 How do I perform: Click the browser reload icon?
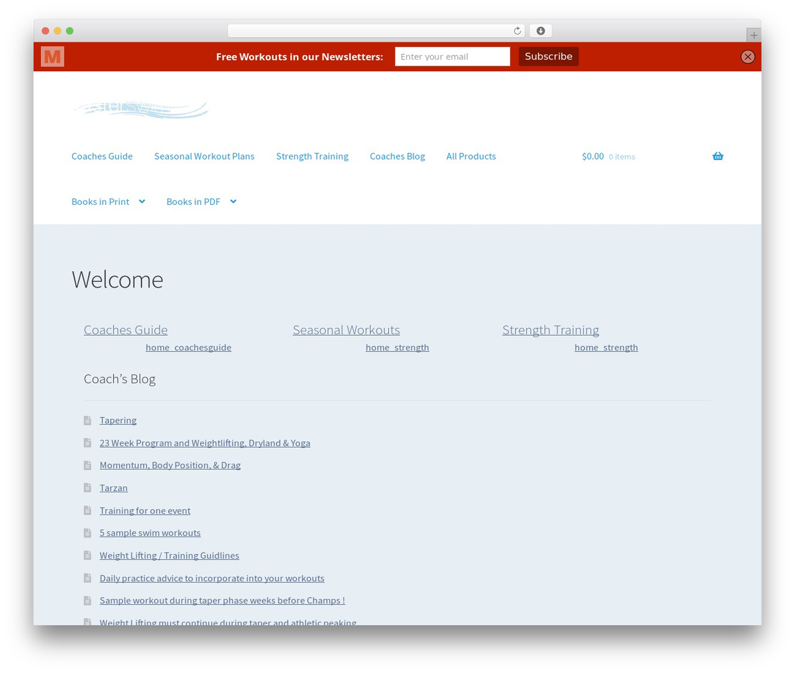point(517,31)
